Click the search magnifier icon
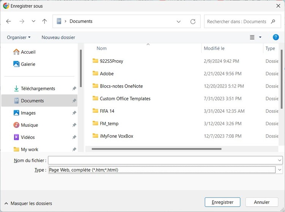The image size is (285, 212). tap(273, 22)
